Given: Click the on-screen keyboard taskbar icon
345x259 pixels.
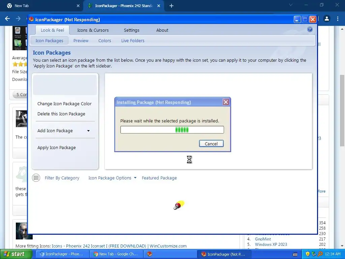Looking at the screenshot, I should [x=295, y=254].
